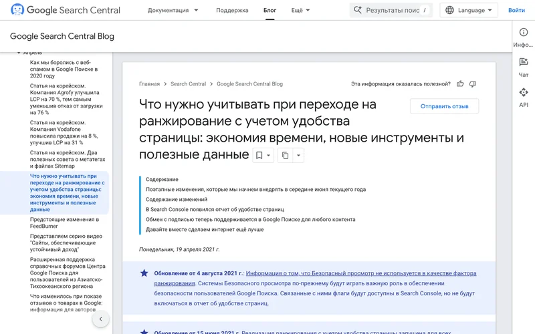Open the Language selector dropdown

click(x=469, y=10)
